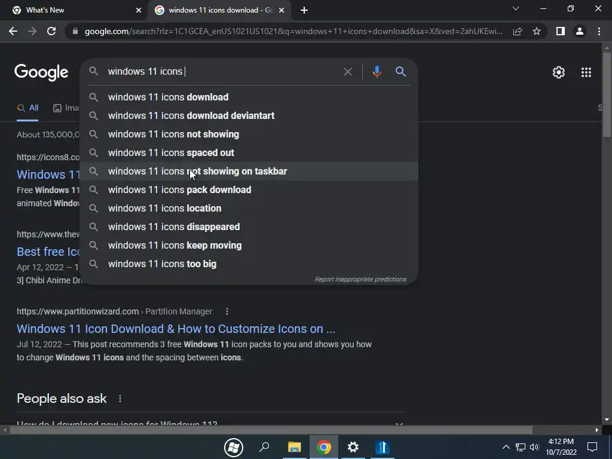Open the volume tray icon
The height and width of the screenshot is (459, 612).
(534, 447)
